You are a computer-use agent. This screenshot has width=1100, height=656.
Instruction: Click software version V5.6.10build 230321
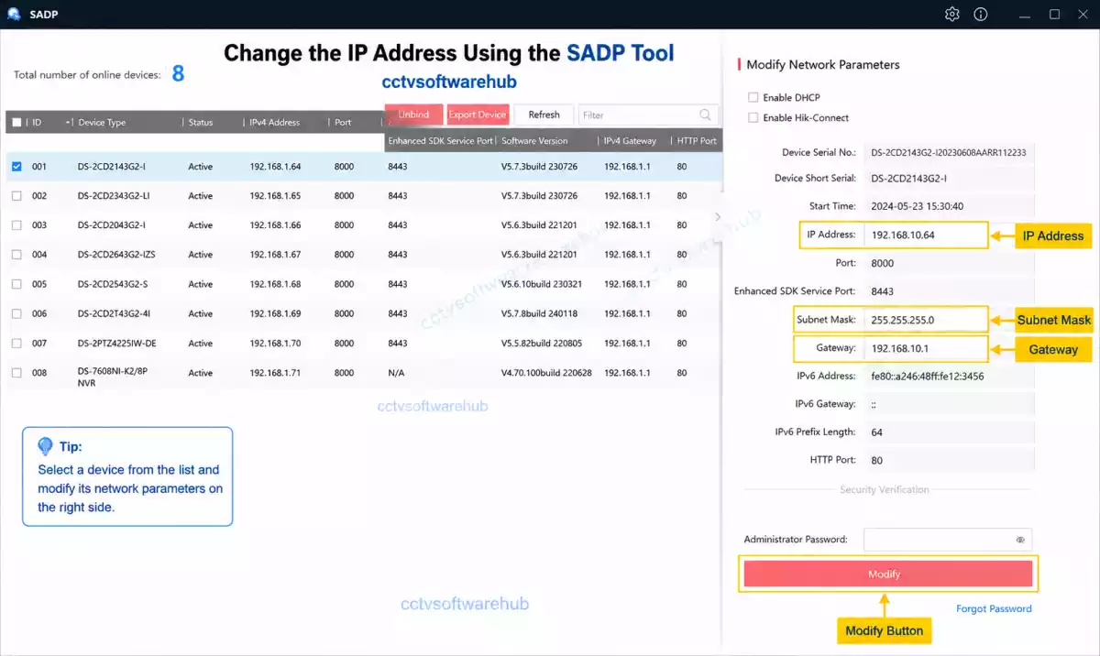[x=542, y=284]
